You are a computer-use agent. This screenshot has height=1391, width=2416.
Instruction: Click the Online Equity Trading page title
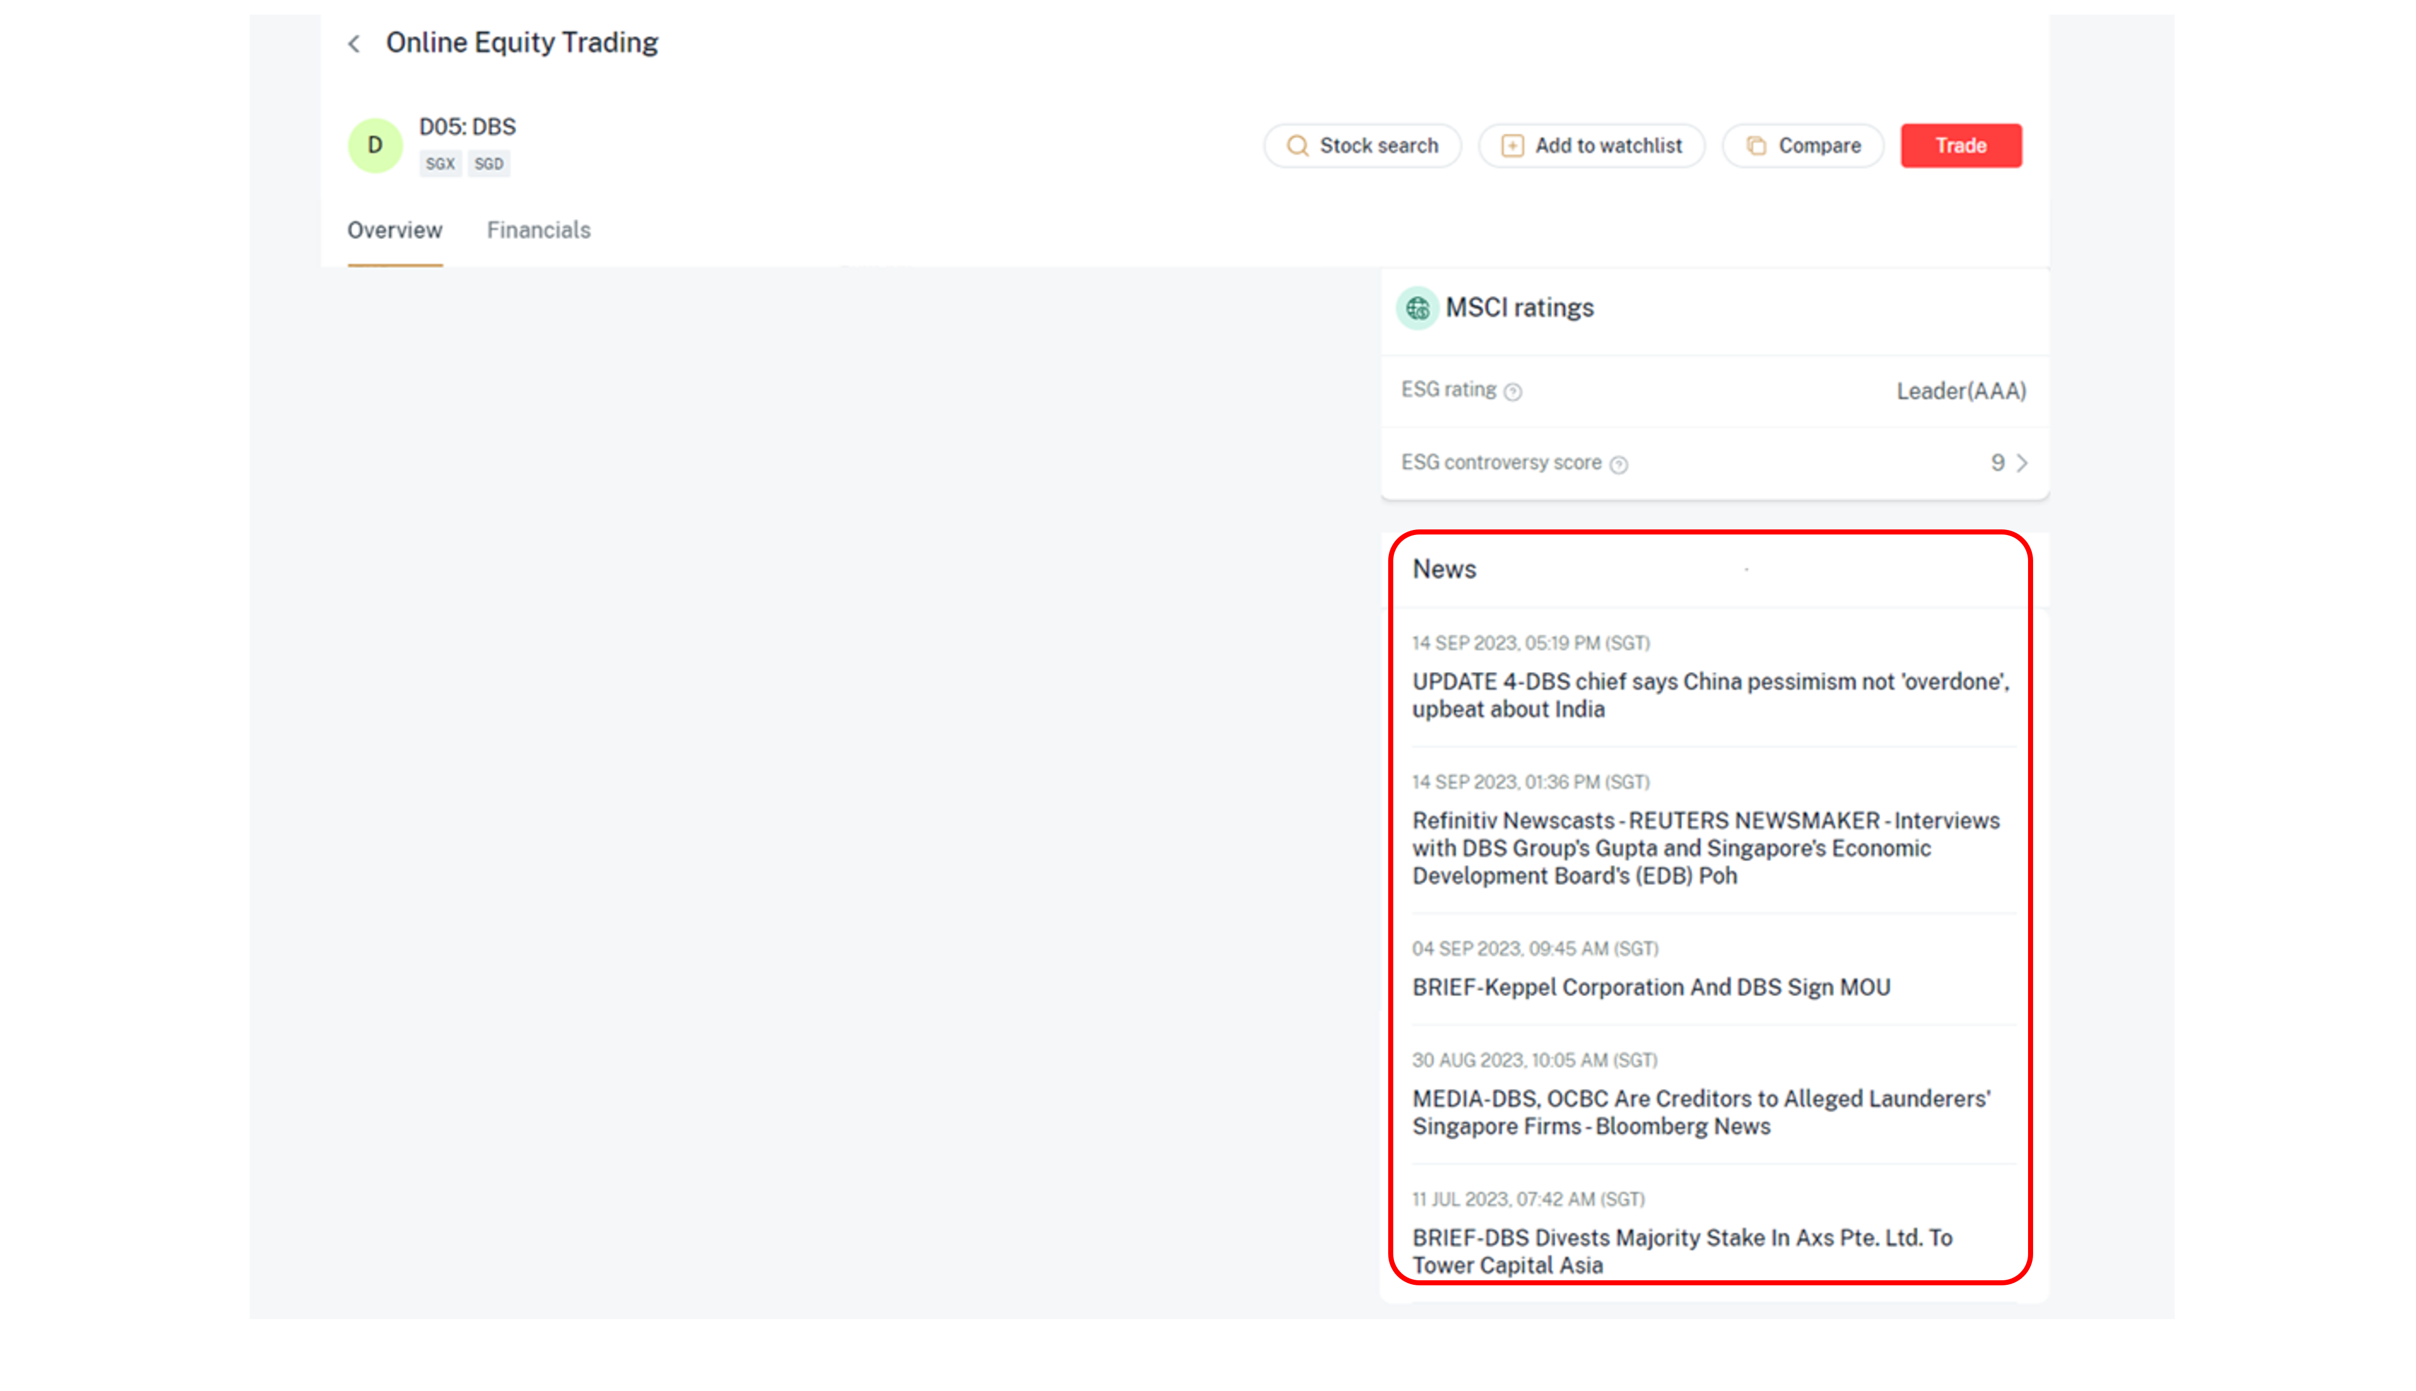[x=522, y=43]
